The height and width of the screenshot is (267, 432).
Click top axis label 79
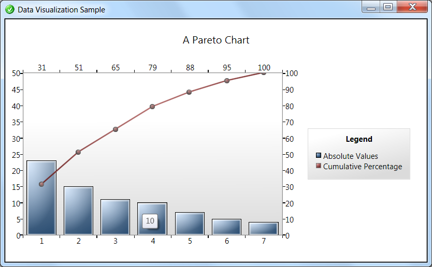(x=153, y=67)
